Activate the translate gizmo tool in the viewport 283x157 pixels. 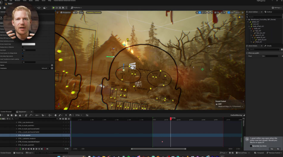pos(200,13)
